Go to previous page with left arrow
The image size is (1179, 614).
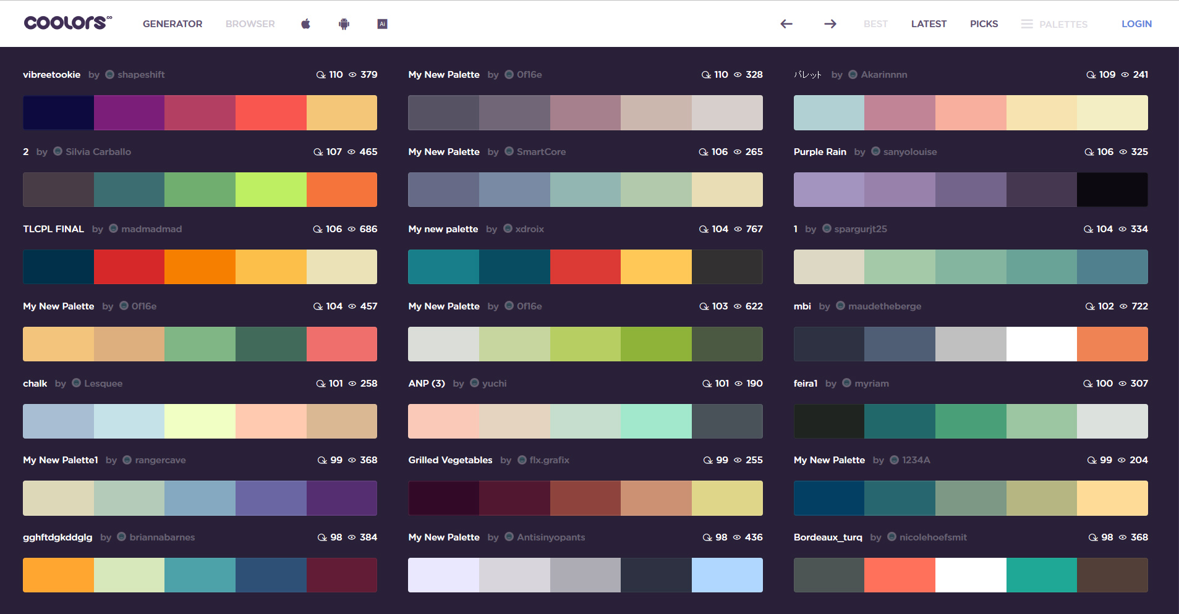click(786, 24)
